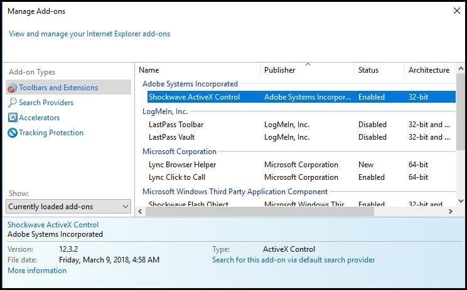Click the version value 12.3.2
This screenshot has height=290, width=467.
pyautogui.click(x=68, y=249)
